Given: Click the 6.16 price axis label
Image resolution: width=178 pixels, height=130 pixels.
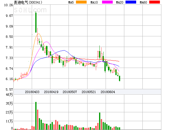Looking at the screenshot, I should (9, 79).
